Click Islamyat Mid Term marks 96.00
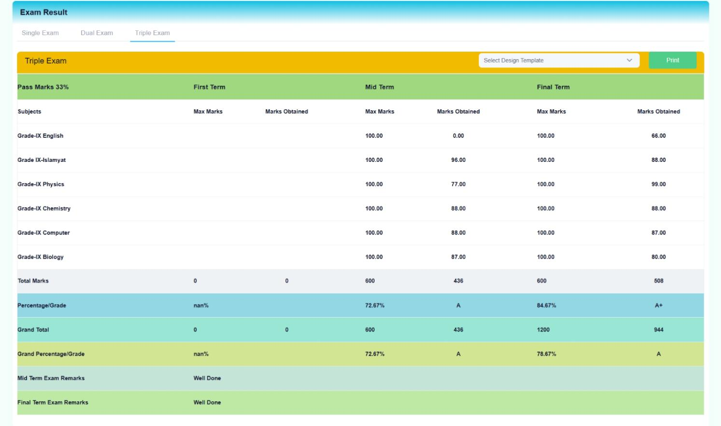The height and width of the screenshot is (426, 721). 458,160
